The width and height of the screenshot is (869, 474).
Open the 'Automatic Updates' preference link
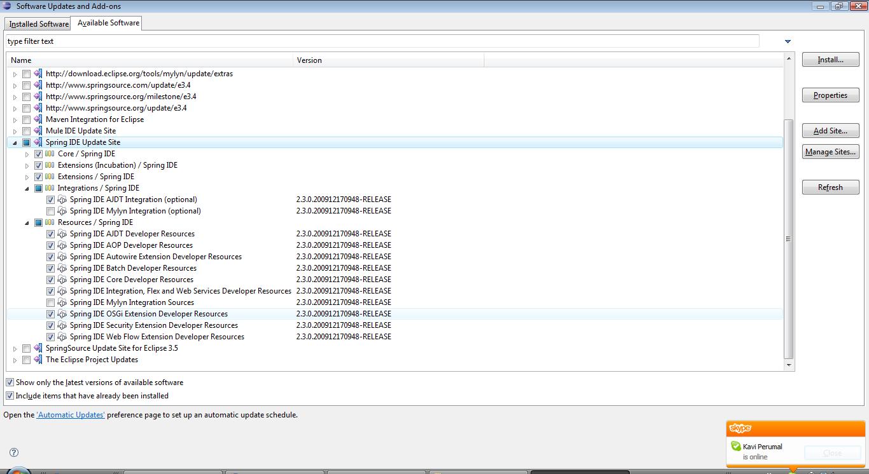71,415
